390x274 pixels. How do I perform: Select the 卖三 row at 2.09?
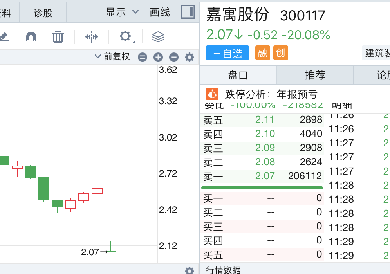point(262,148)
